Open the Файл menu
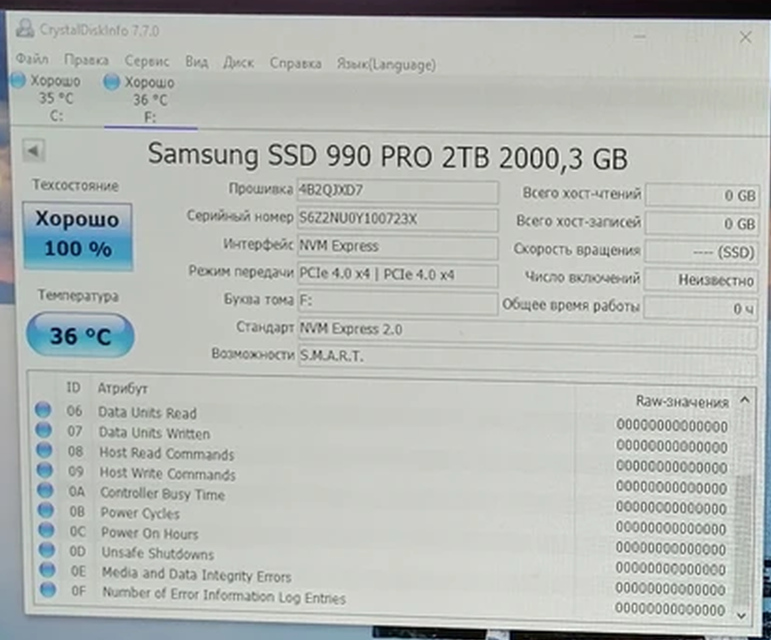The image size is (771, 640). click(x=32, y=59)
